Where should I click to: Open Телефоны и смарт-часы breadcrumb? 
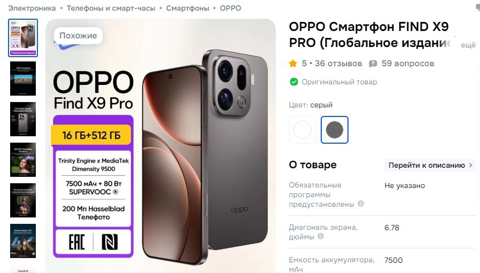point(111,8)
